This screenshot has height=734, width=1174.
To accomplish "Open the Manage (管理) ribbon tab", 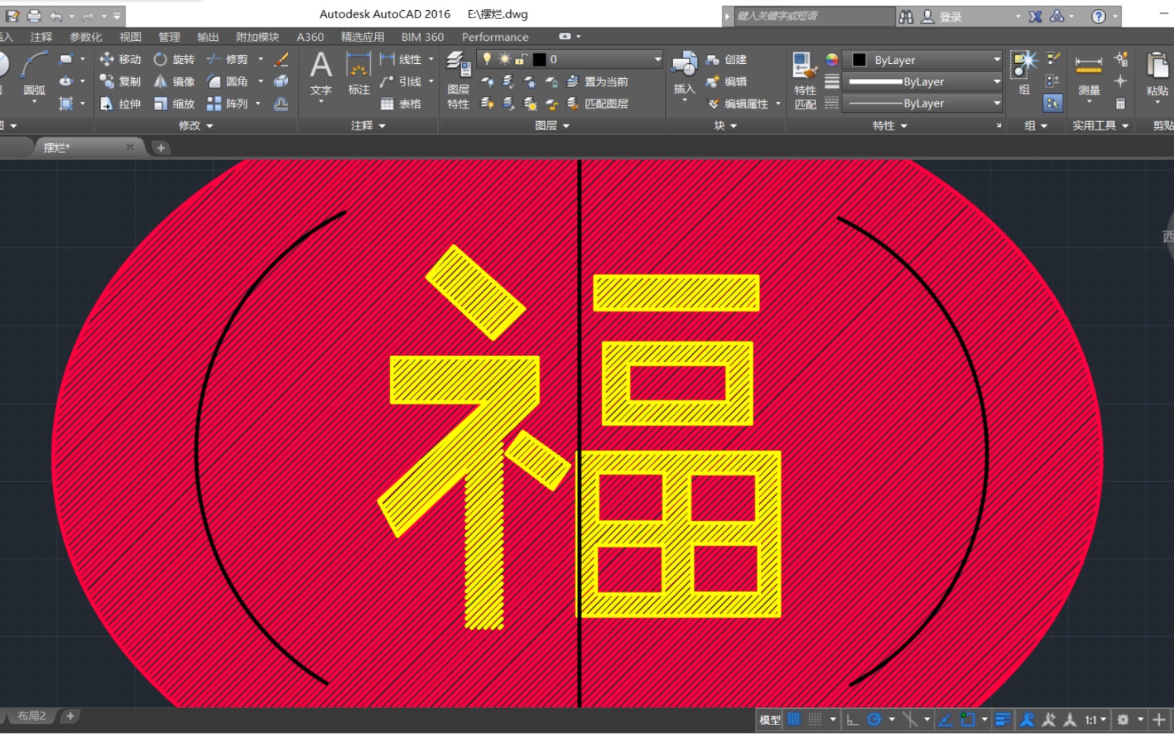I will pyautogui.click(x=169, y=37).
